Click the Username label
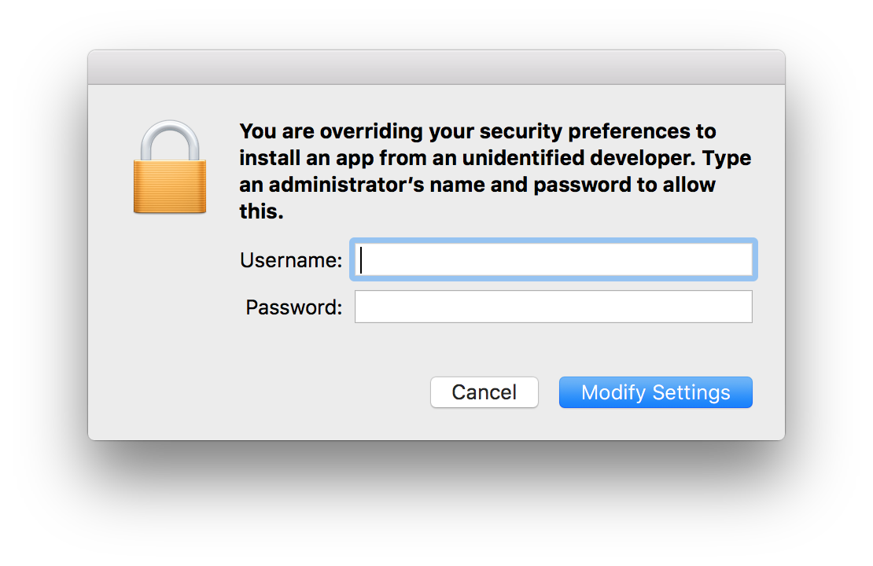The width and height of the screenshot is (873, 566). (291, 260)
